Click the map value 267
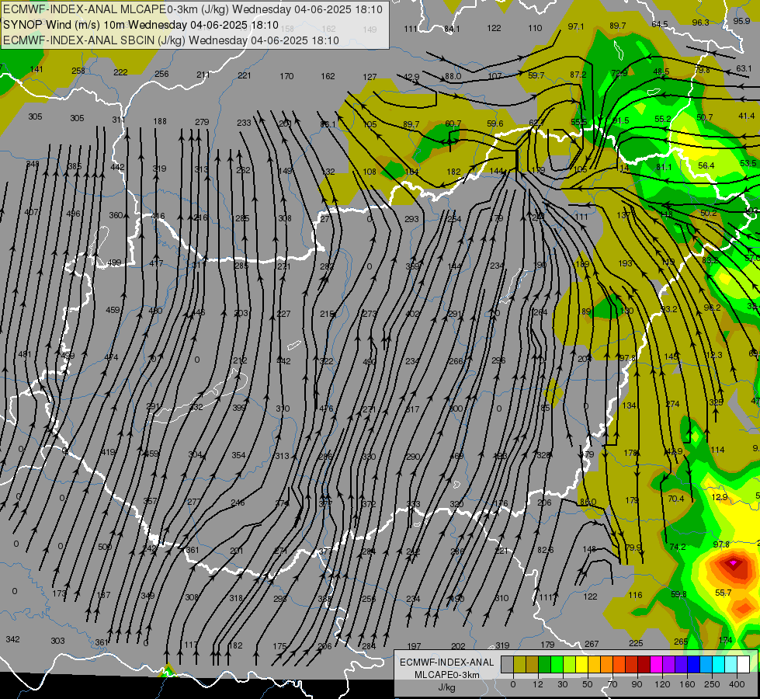This screenshot has height=699, width=760. (x=592, y=644)
